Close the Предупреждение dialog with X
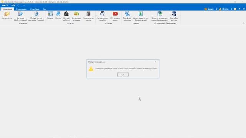This screenshot has height=138, width=246. click(x=155, y=62)
